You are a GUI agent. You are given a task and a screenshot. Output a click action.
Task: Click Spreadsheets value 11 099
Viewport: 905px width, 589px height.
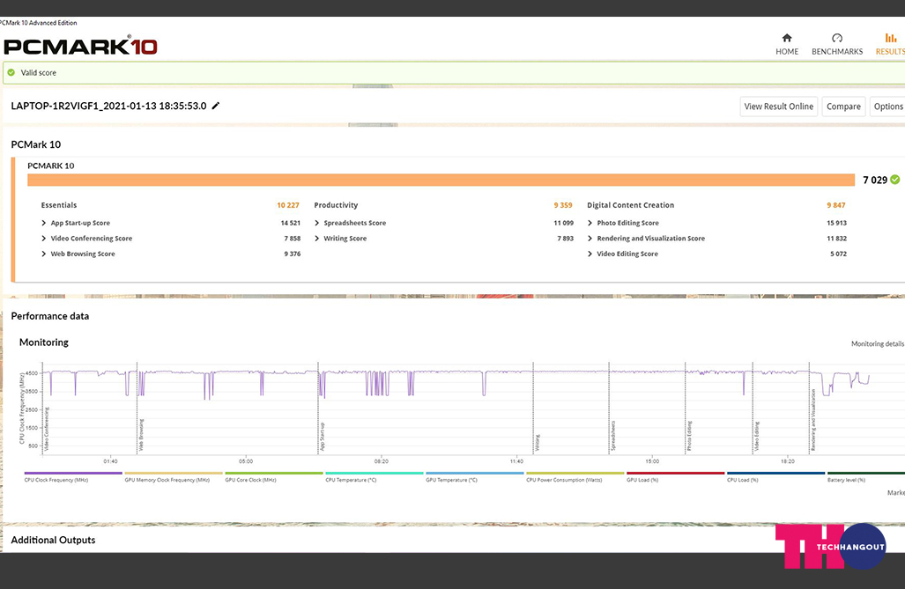[x=563, y=223]
